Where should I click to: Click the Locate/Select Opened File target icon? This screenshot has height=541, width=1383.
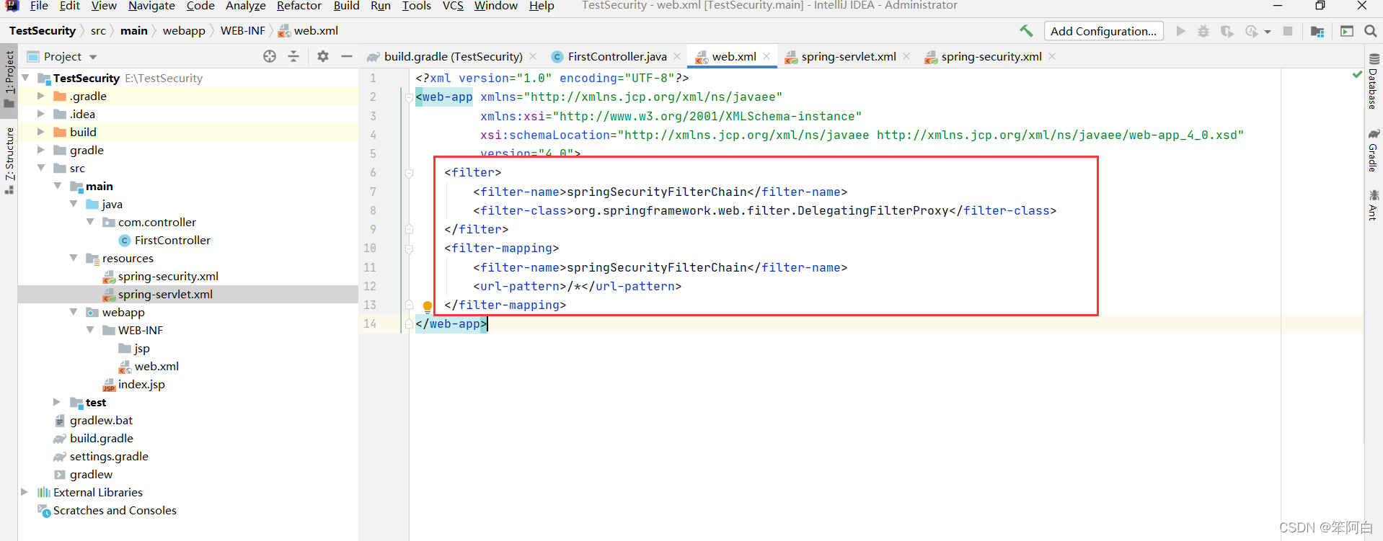(270, 56)
